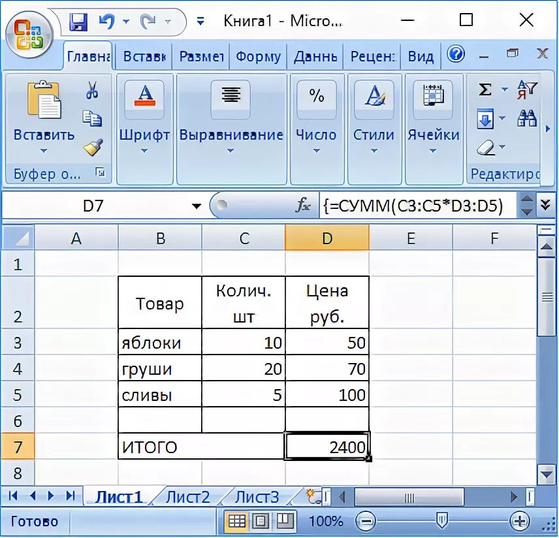559x538 pixels.
Task: Click the zoom slider handle
Action: 442,521
